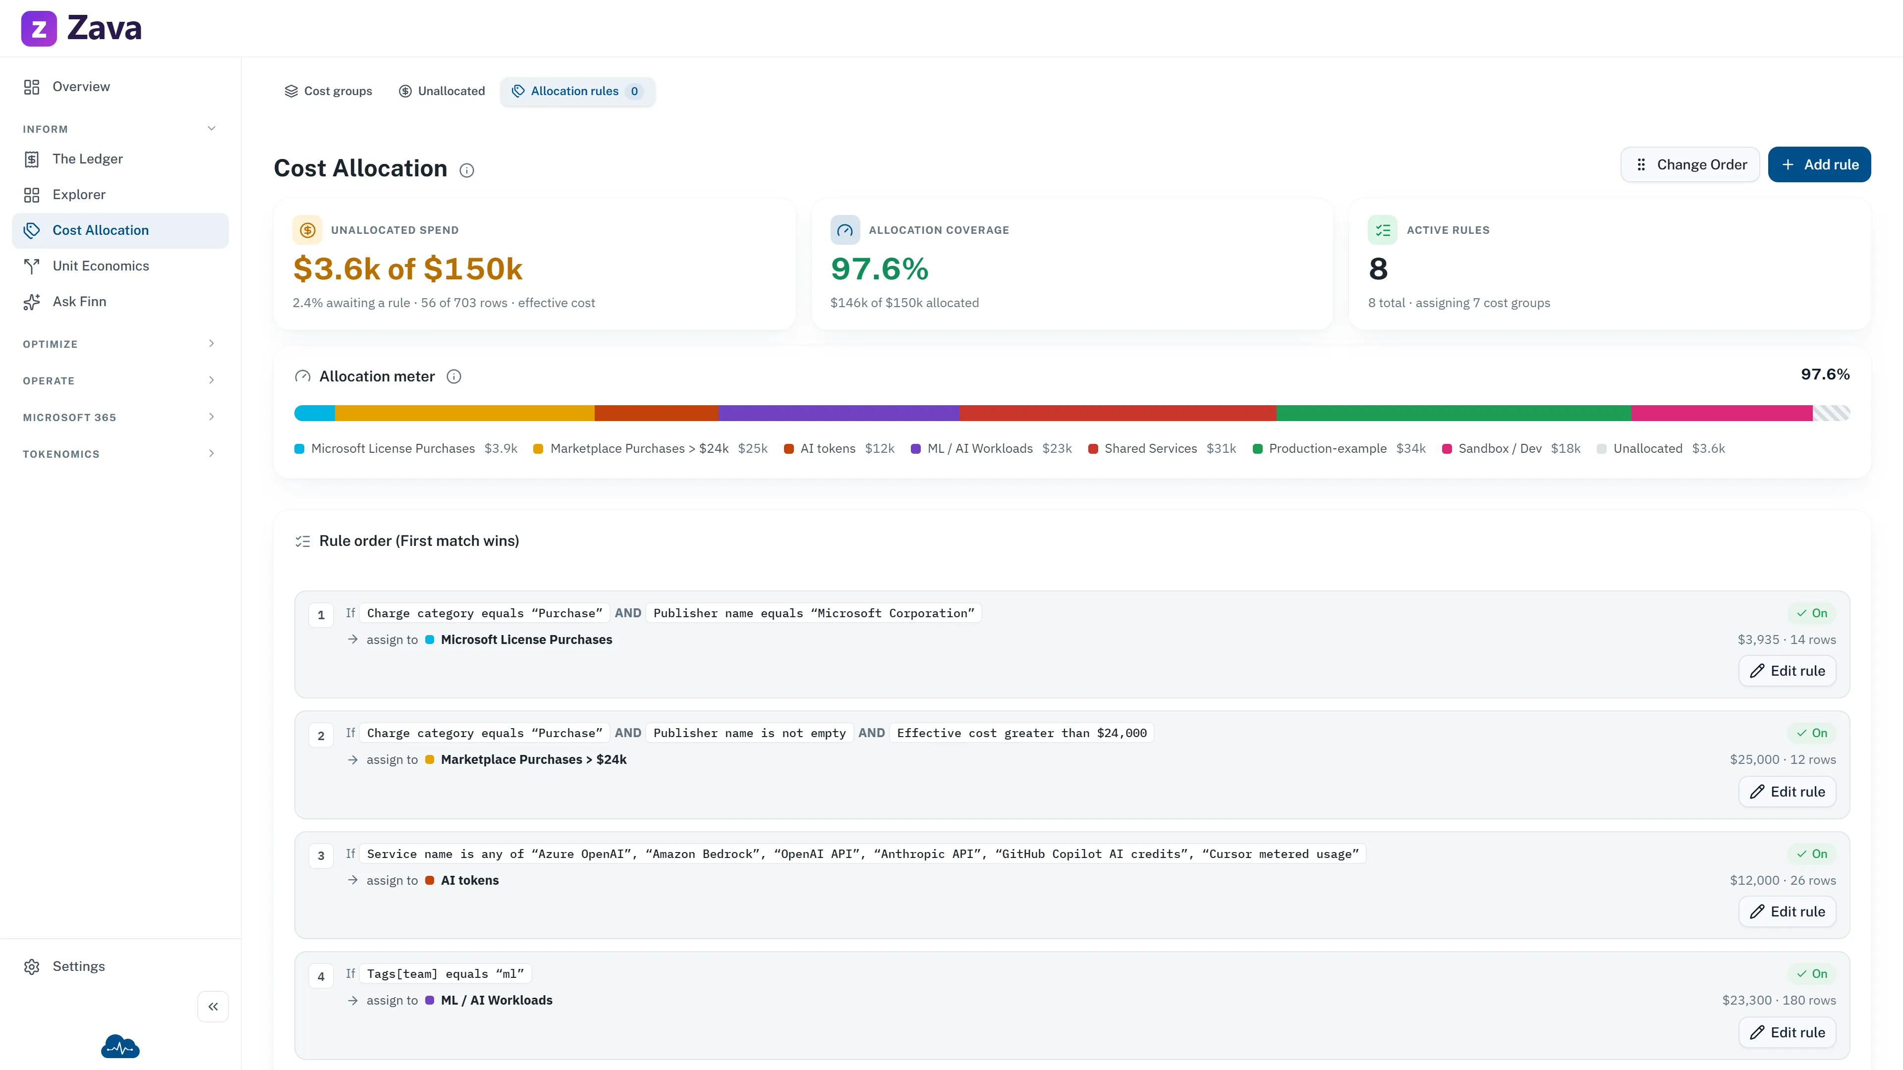Click the "$23,300 · 180 rows" value
The width and height of the screenshot is (1903, 1070).
click(x=1779, y=1001)
